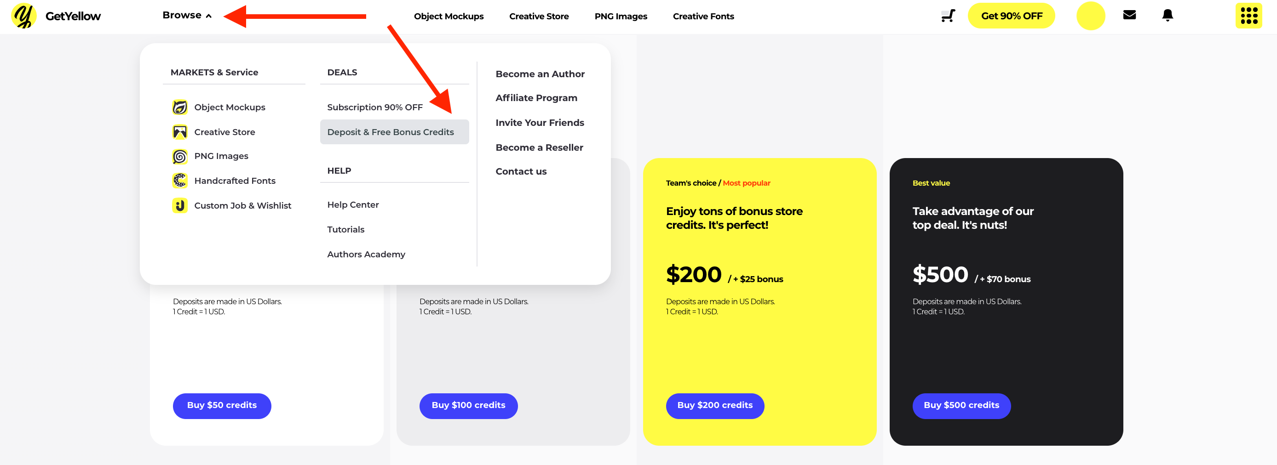Click the GetYellow logo icon
Image resolution: width=1277 pixels, height=465 pixels.
coord(24,16)
